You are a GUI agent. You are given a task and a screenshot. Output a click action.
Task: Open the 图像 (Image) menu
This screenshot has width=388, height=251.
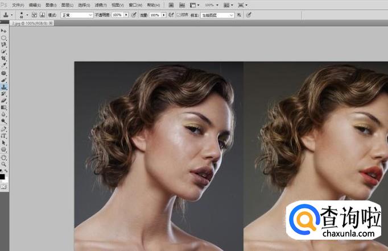tap(51, 5)
